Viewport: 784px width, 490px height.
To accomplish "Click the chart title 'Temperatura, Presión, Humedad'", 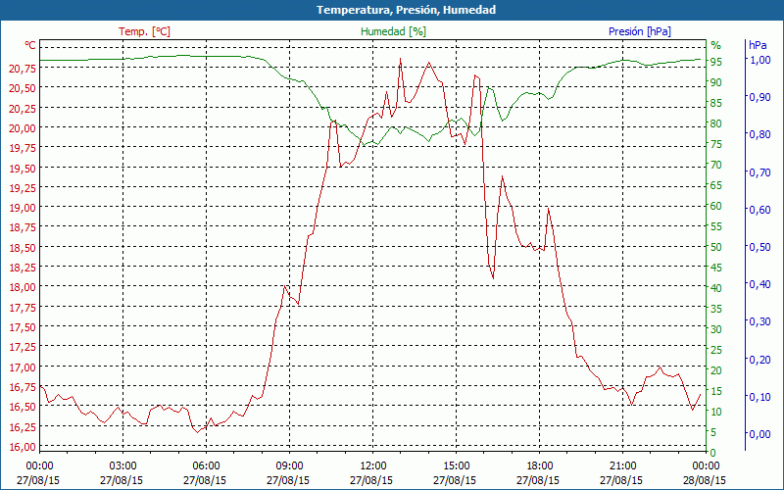I will [406, 10].
